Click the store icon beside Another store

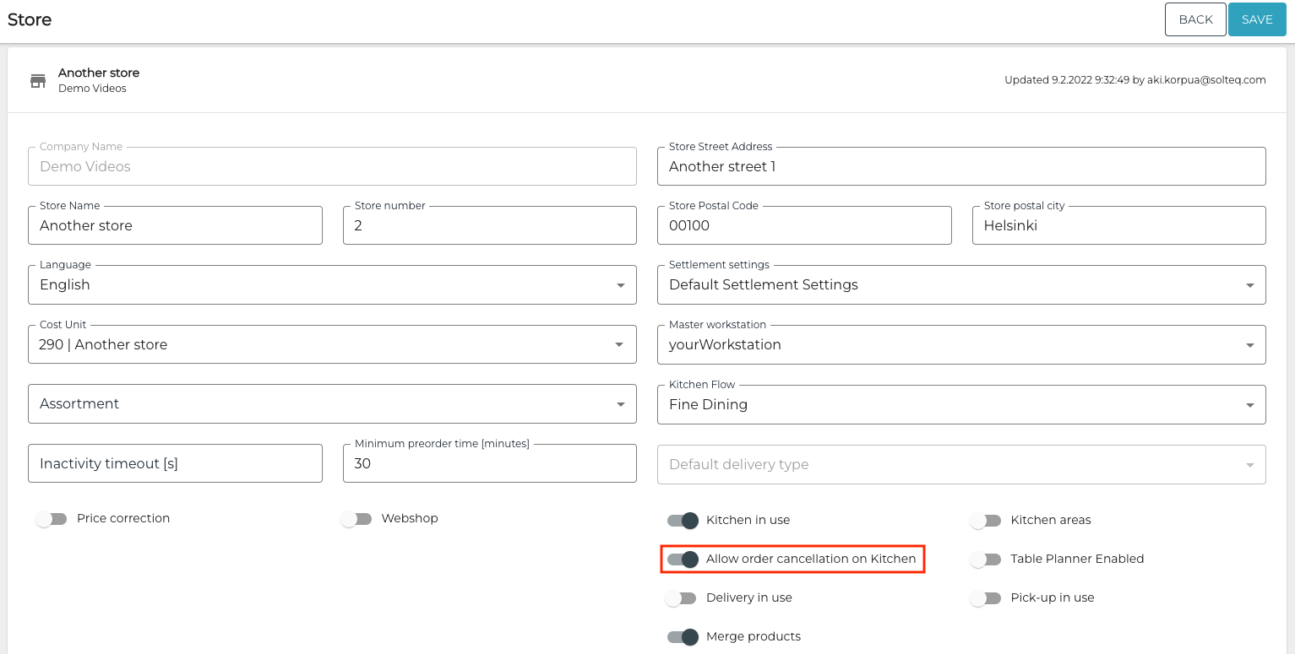[x=38, y=81]
